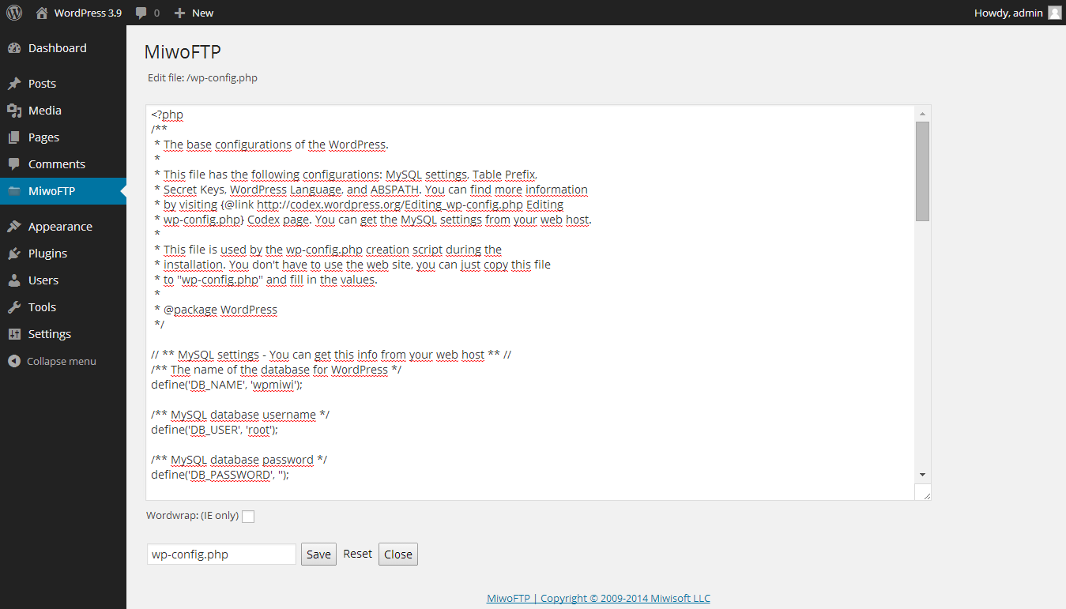Open the Users menu label

tap(43, 280)
